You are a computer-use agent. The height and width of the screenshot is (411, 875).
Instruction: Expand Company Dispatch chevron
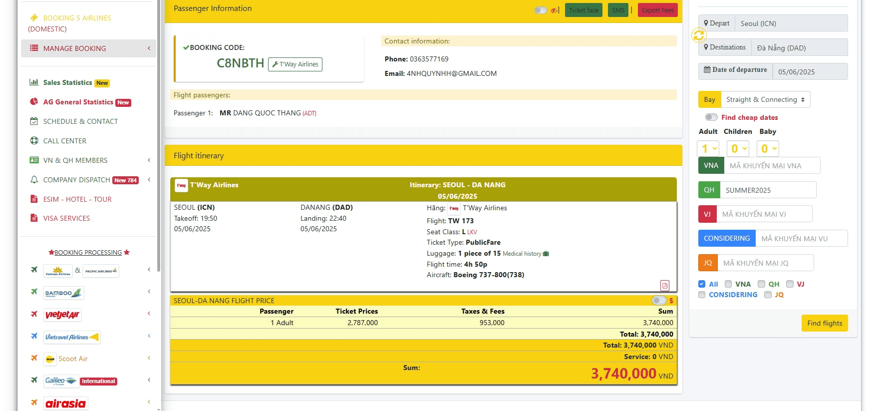pyautogui.click(x=149, y=179)
